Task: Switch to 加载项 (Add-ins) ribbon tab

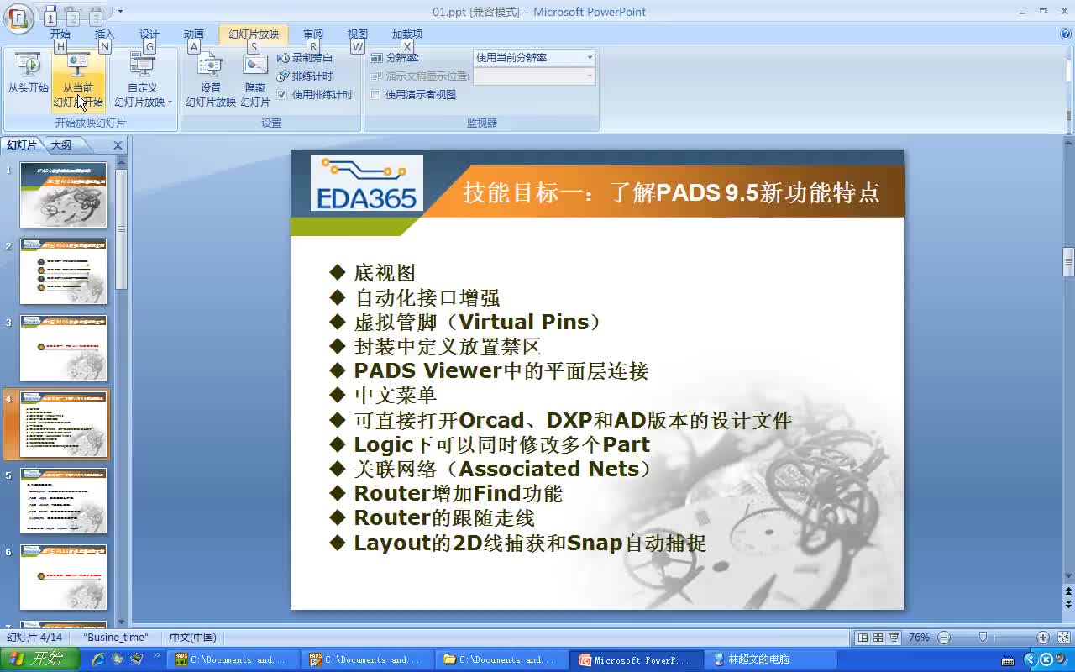Action: (x=407, y=34)
